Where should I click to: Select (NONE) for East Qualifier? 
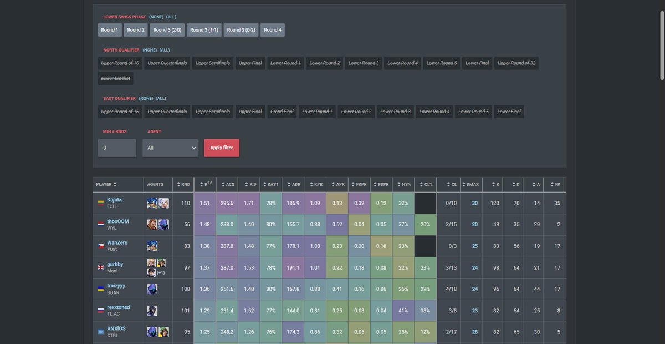click(x=146, y=98)
